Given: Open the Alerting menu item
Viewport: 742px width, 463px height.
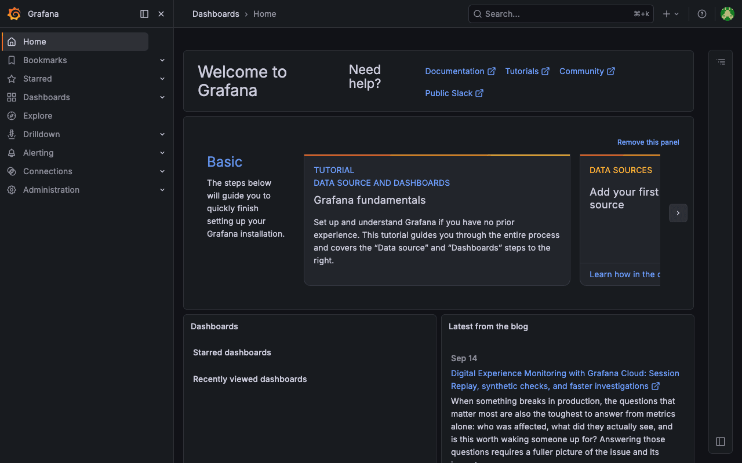Looking at the screenshot, I should (x=38, y=153).
